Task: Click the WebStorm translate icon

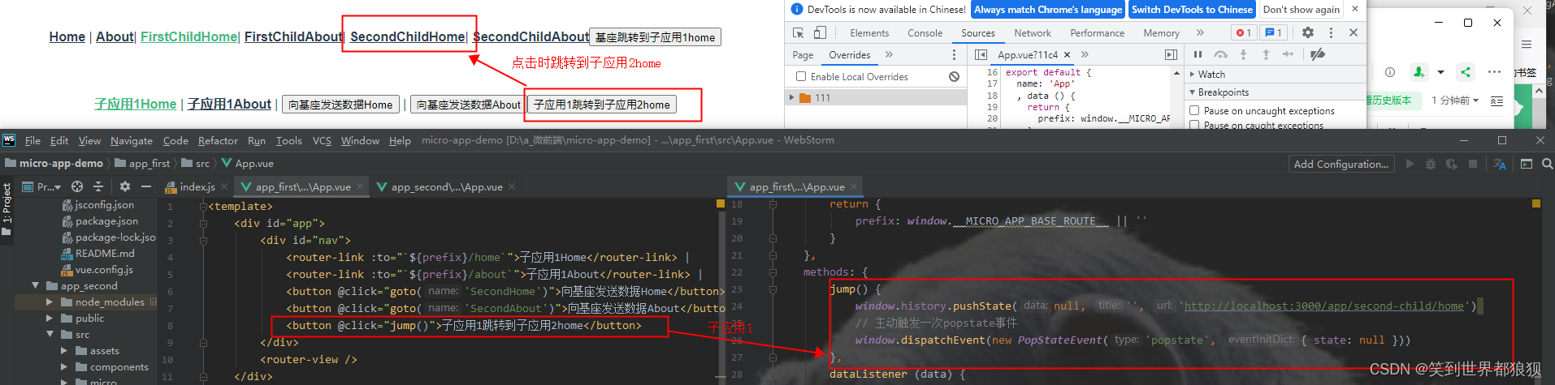Action: click(x=1500, y=164)
